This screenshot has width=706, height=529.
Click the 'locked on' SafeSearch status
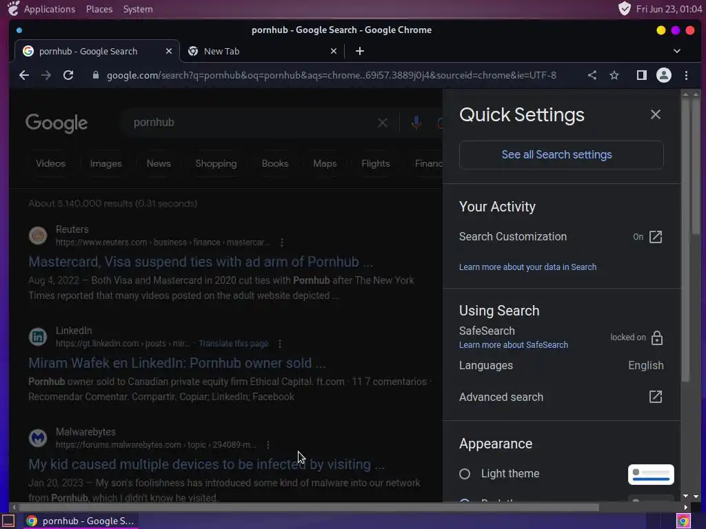click(x=627, y=338)
